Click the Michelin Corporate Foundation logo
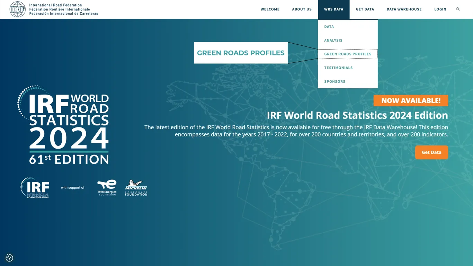 pos(136,187)
